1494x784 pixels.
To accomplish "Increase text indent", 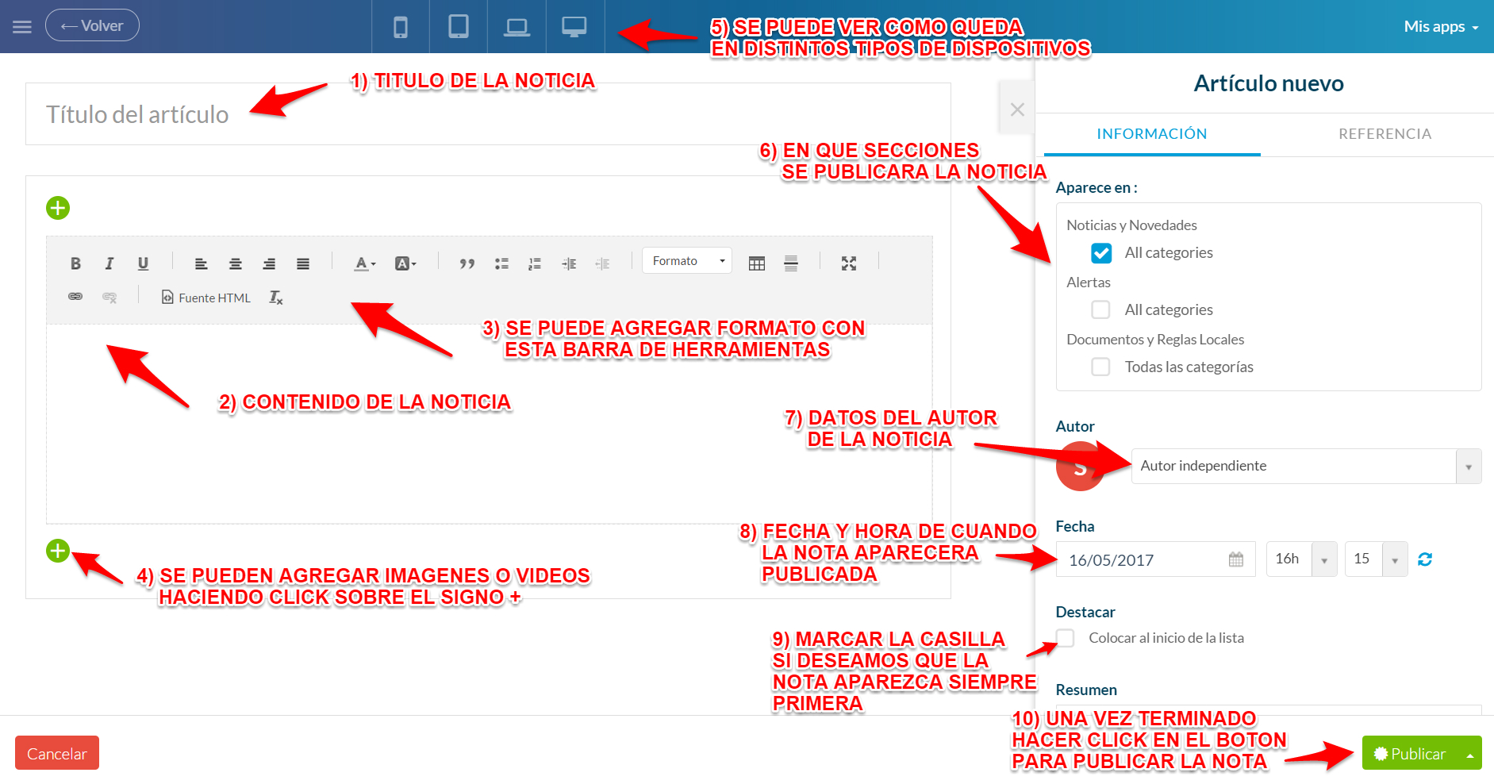I will tap(569, 263).
